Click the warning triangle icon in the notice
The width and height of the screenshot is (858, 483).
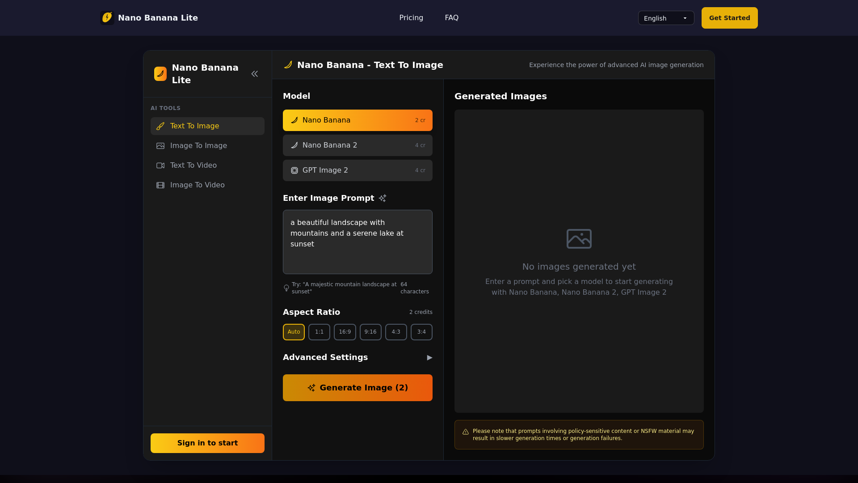pyautogui.click(x=466, y=432)
